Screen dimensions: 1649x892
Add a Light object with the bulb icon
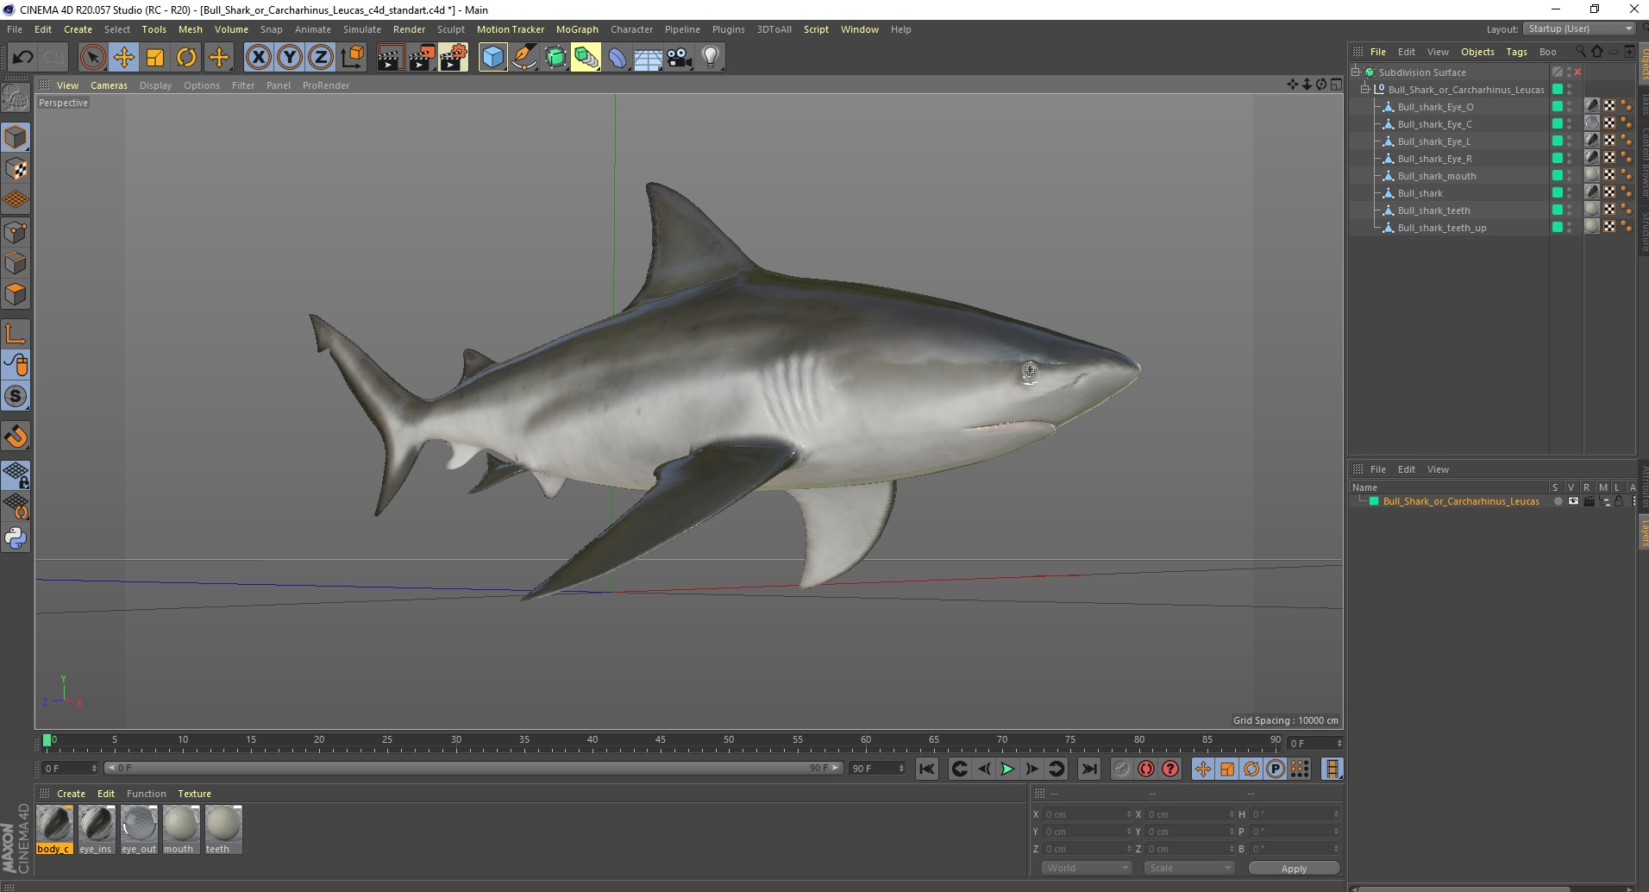(x=710, y=58)
